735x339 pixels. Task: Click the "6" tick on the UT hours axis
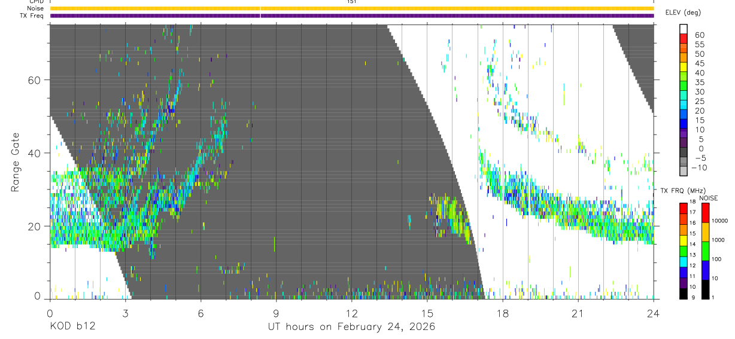point(201,313)
